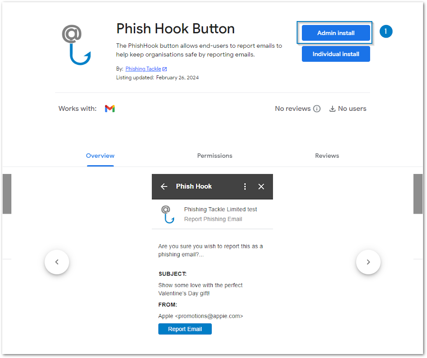The height and width of the screenshot is (358, 427).
Task: Select the Overview tab
Action: [100, 156]
